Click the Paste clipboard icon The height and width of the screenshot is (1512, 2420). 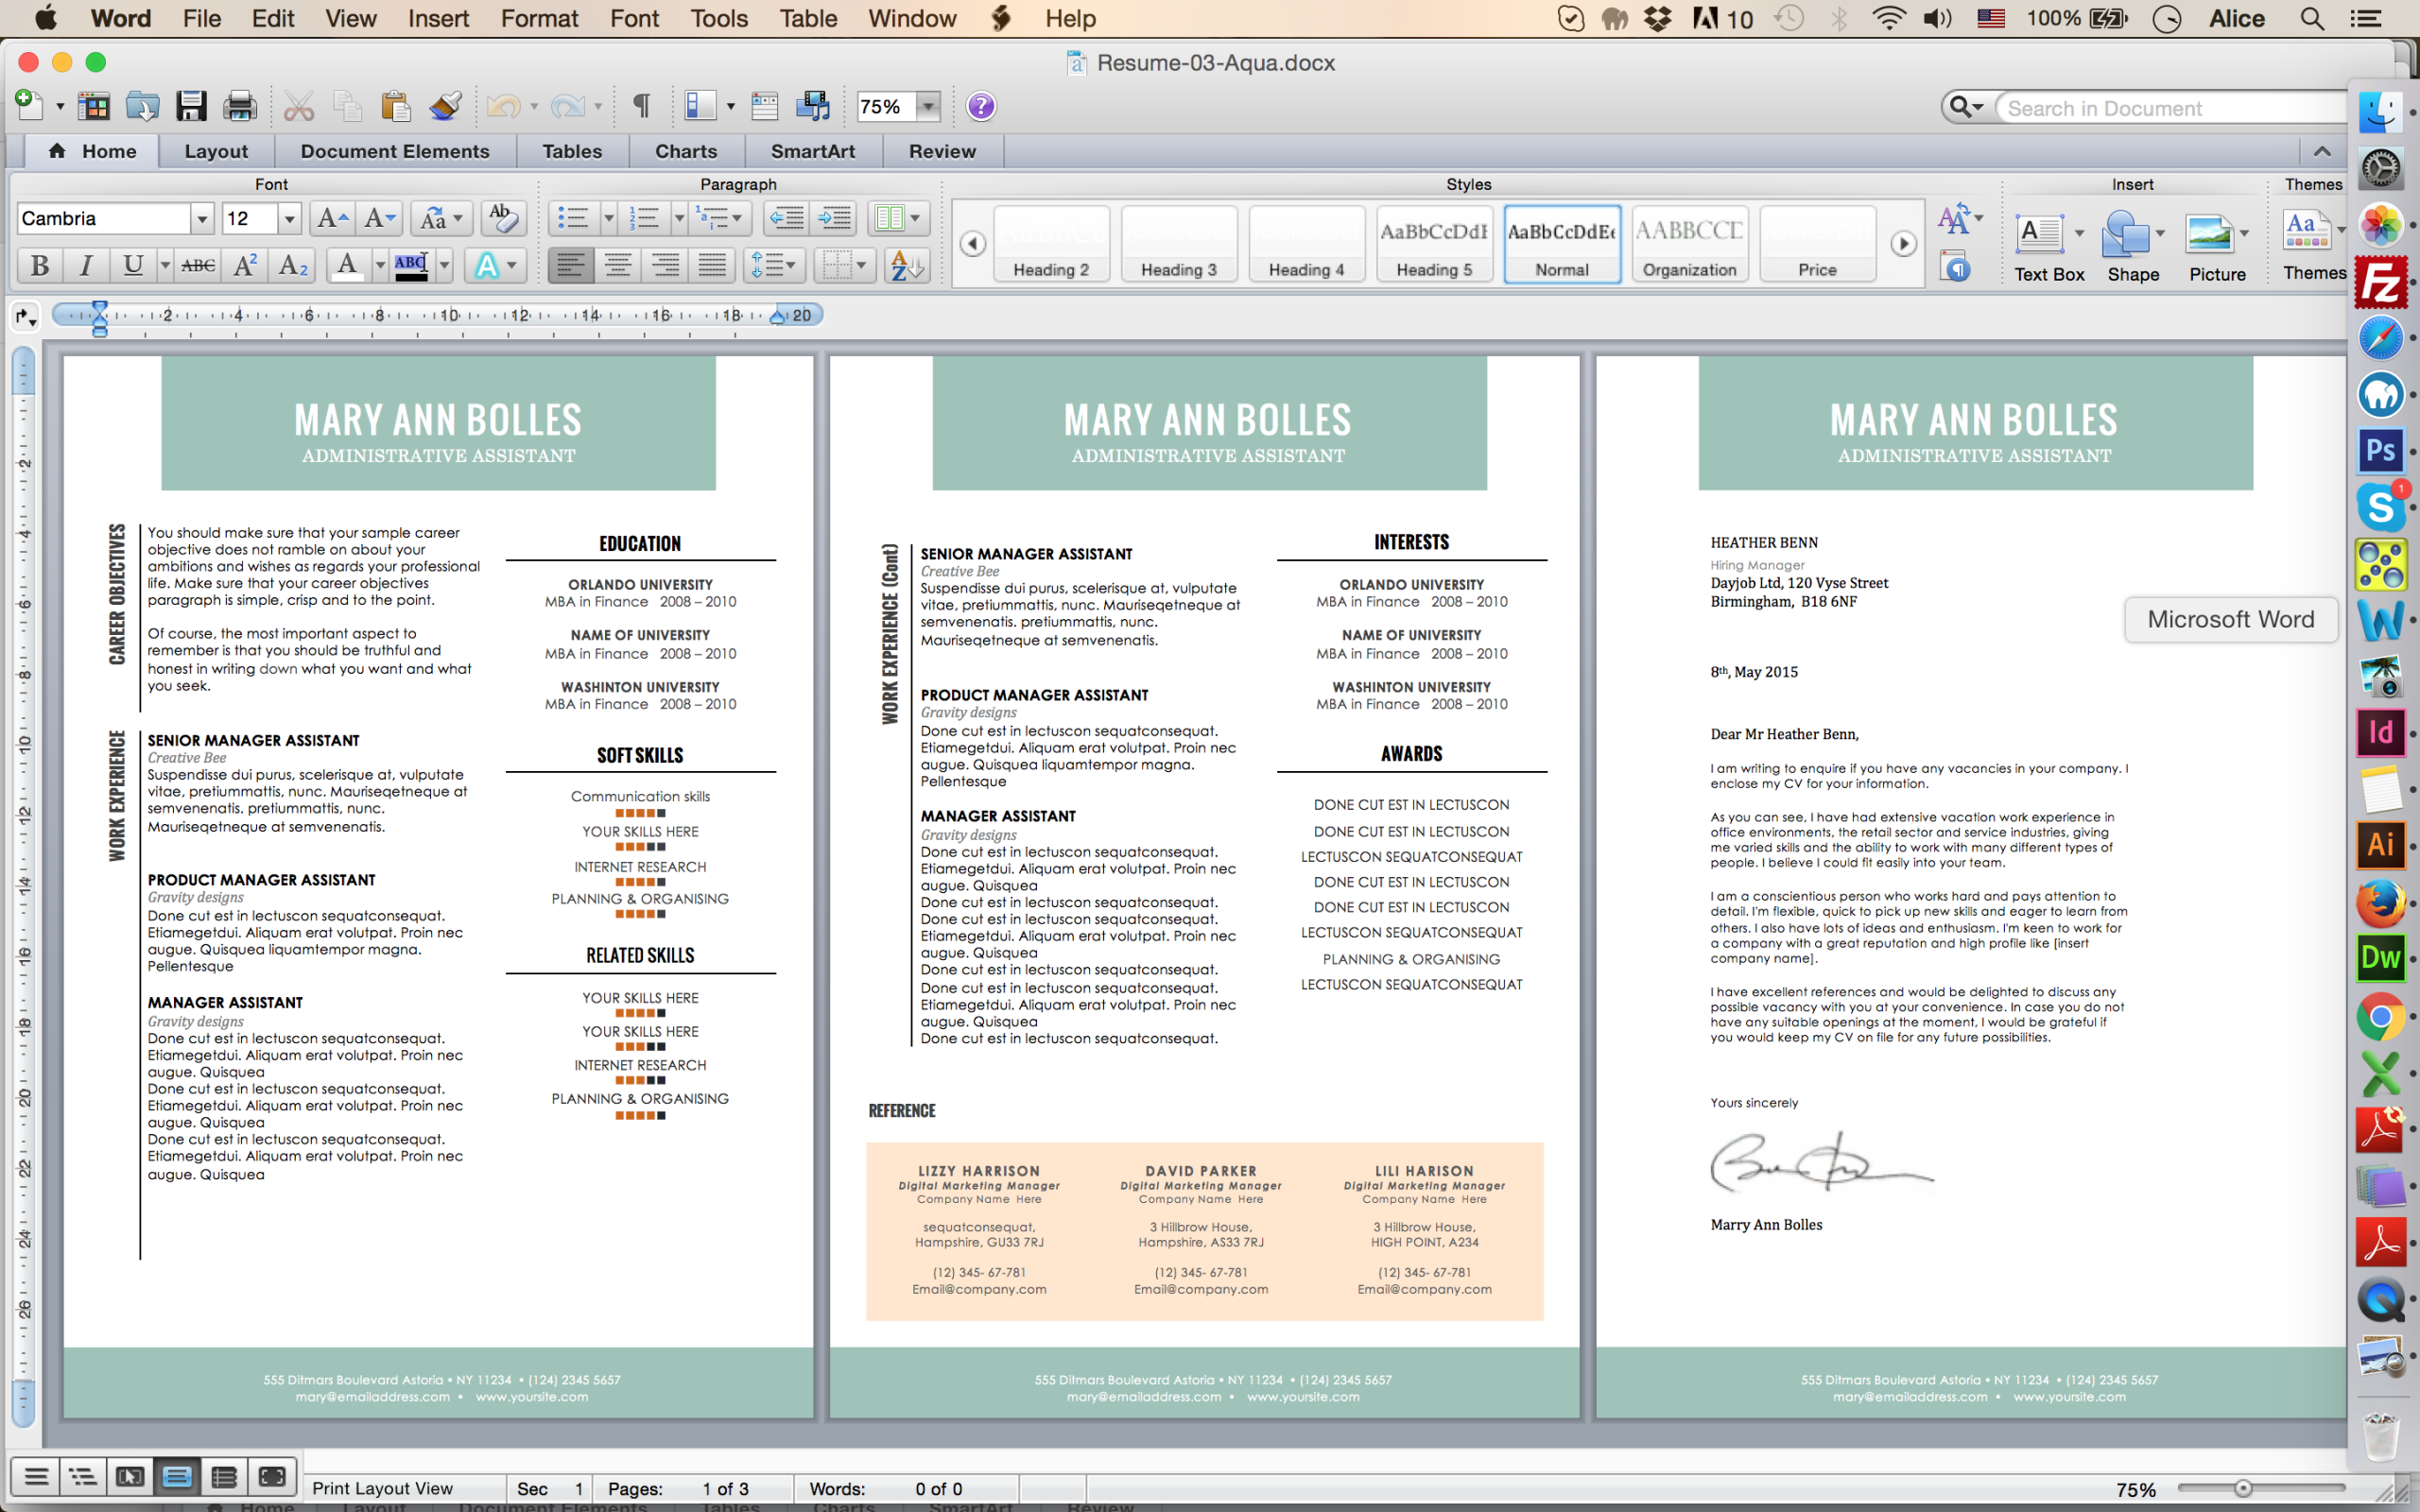[395, 106]
